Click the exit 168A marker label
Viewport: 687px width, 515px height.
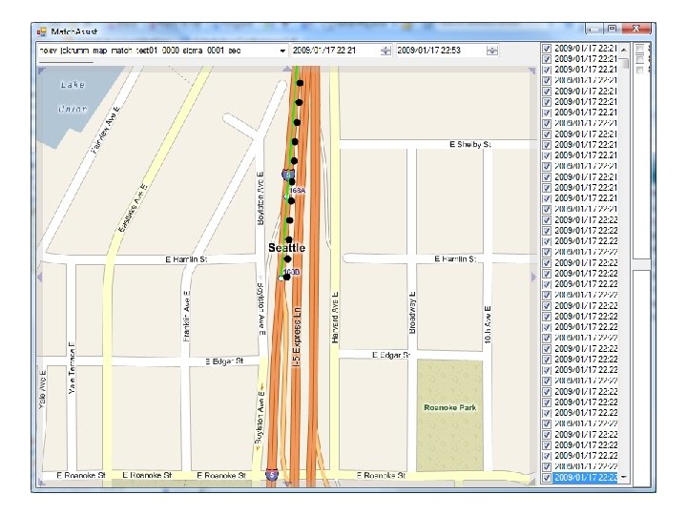[x=298, y=191]
